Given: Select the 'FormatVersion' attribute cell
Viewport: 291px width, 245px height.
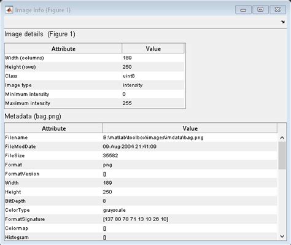Looking at the screenshot, I should 53,174.
